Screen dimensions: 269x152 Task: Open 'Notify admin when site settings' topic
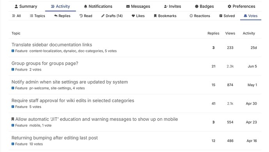click(x=70, y=82)
